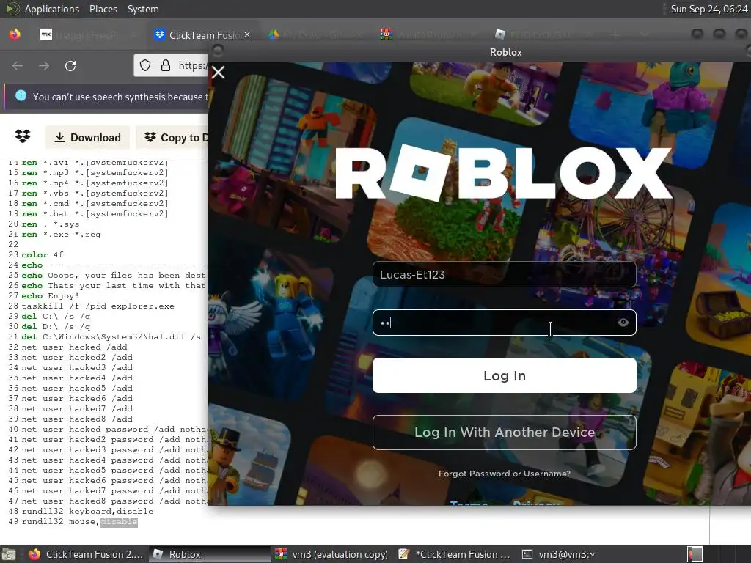Click Copy to Dropbox button in Firefox

point(173,137)
